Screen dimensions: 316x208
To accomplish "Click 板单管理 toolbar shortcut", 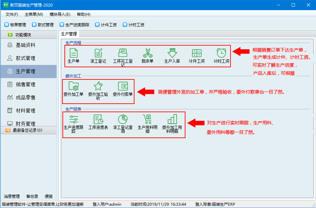I will click(15, 25).
